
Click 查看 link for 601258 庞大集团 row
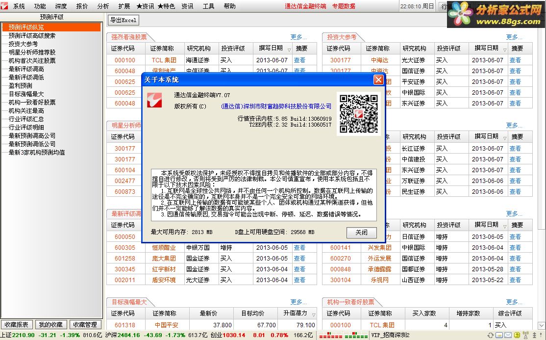click(299, 259)
